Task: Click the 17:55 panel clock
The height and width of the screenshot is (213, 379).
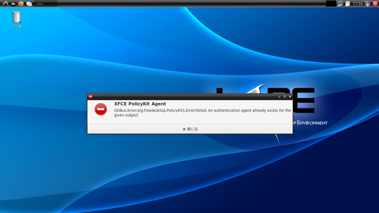Action: click(x=358, y=4)
